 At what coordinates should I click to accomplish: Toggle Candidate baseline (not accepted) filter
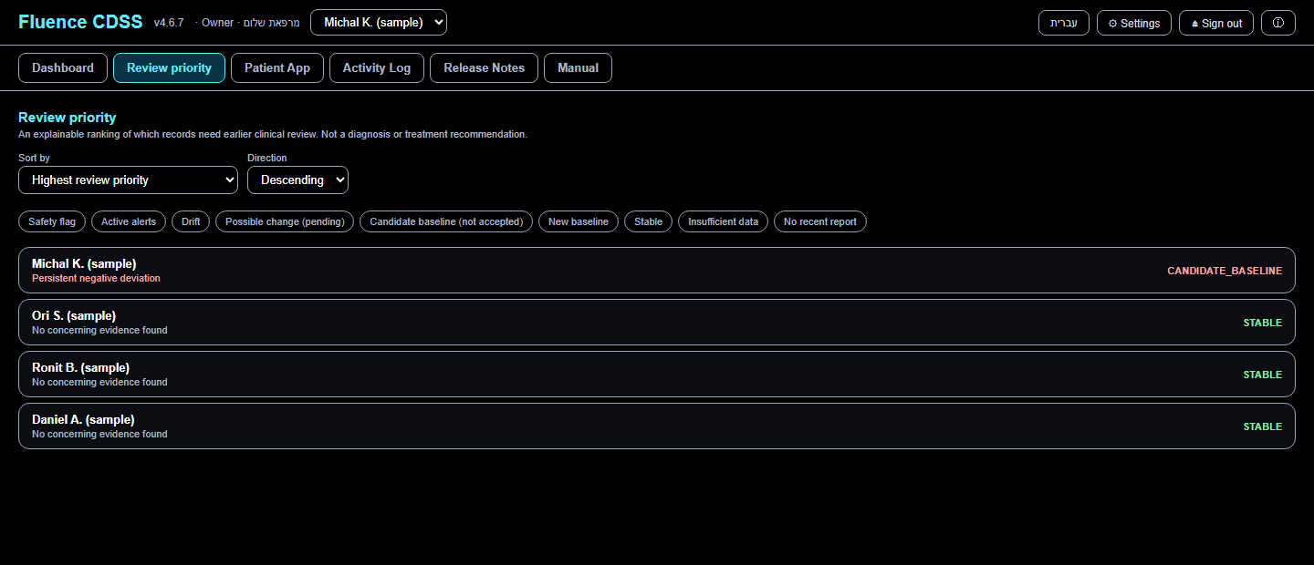click(x=446, y=221)
